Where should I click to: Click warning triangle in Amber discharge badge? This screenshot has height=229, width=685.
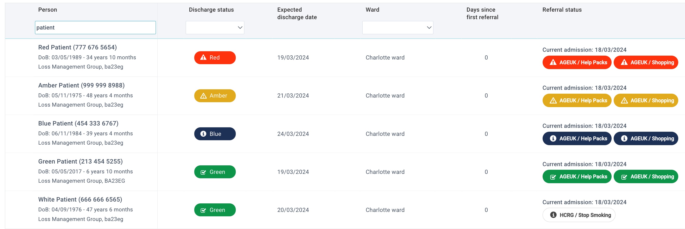point(203,95)
